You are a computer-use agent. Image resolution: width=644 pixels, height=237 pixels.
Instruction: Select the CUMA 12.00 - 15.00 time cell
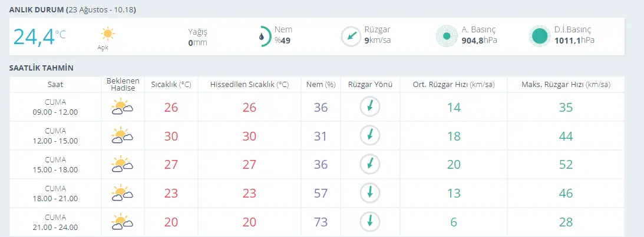pyautogui.click(x=55, y=135)
